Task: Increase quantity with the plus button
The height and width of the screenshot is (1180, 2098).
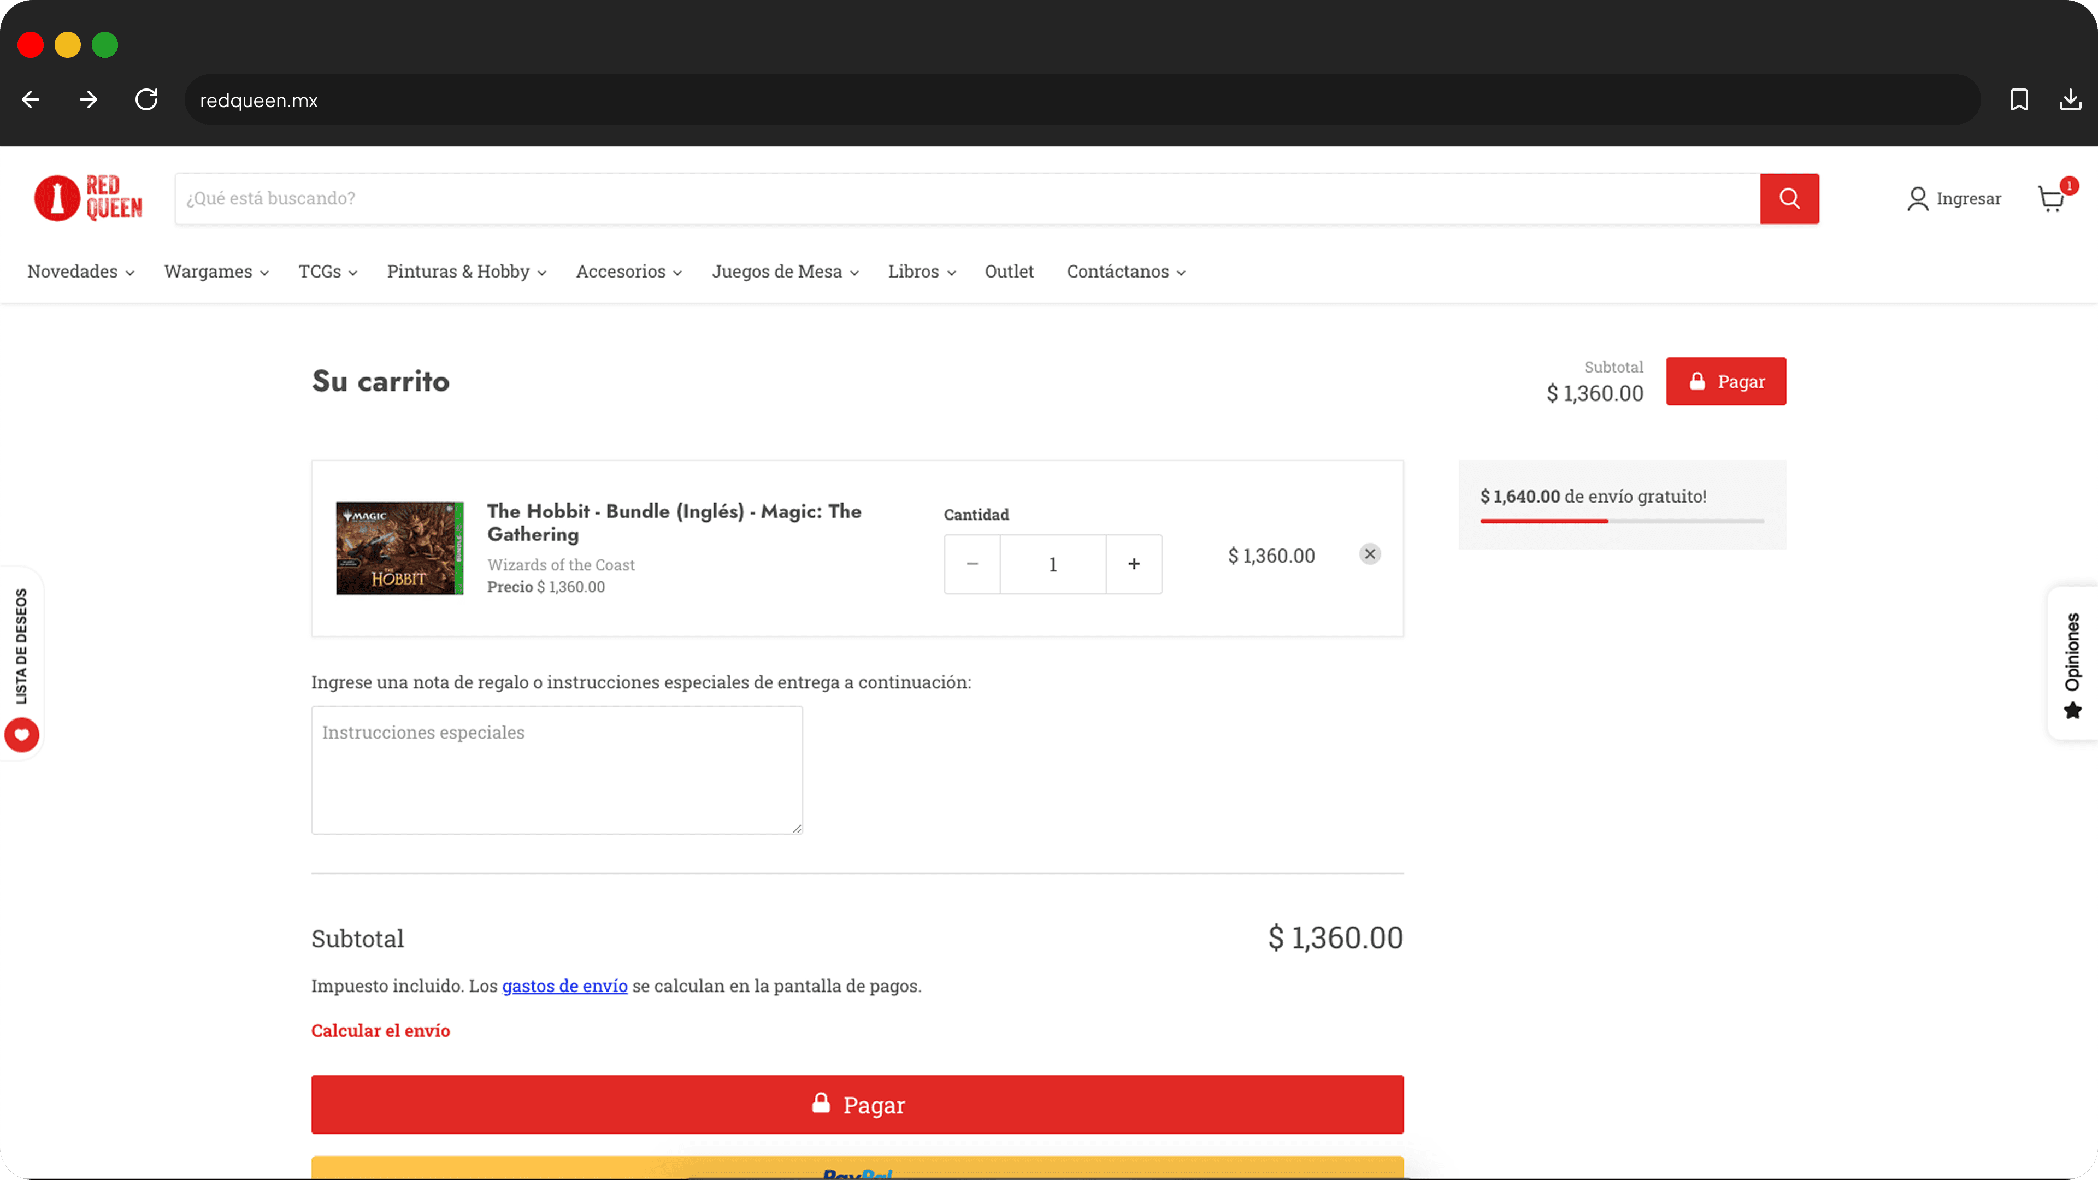Action: pyautogui.click(x=1134, y=564)
